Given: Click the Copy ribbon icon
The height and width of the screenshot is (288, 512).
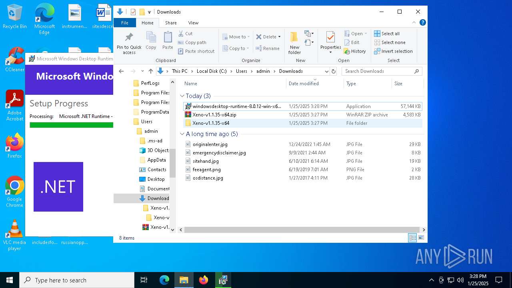Looking at the screenshot, I should (151, 38).
